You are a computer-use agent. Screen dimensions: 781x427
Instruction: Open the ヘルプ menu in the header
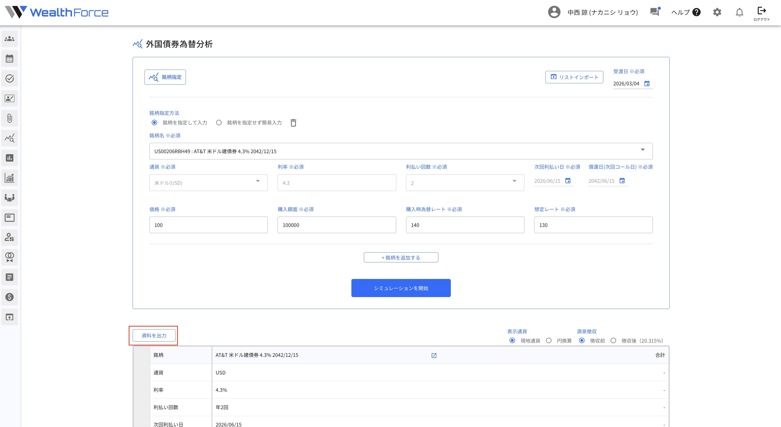(685, 12)
